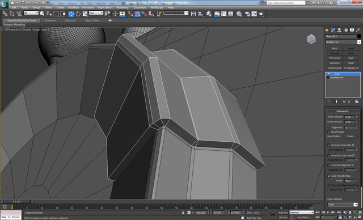Toggle Window/Crossing selection mode
Screen dimensions: 363x220
click(63, 14)
